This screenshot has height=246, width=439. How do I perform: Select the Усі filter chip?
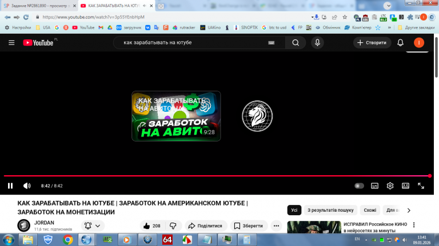pyautogui.click(x=294, y=210)
